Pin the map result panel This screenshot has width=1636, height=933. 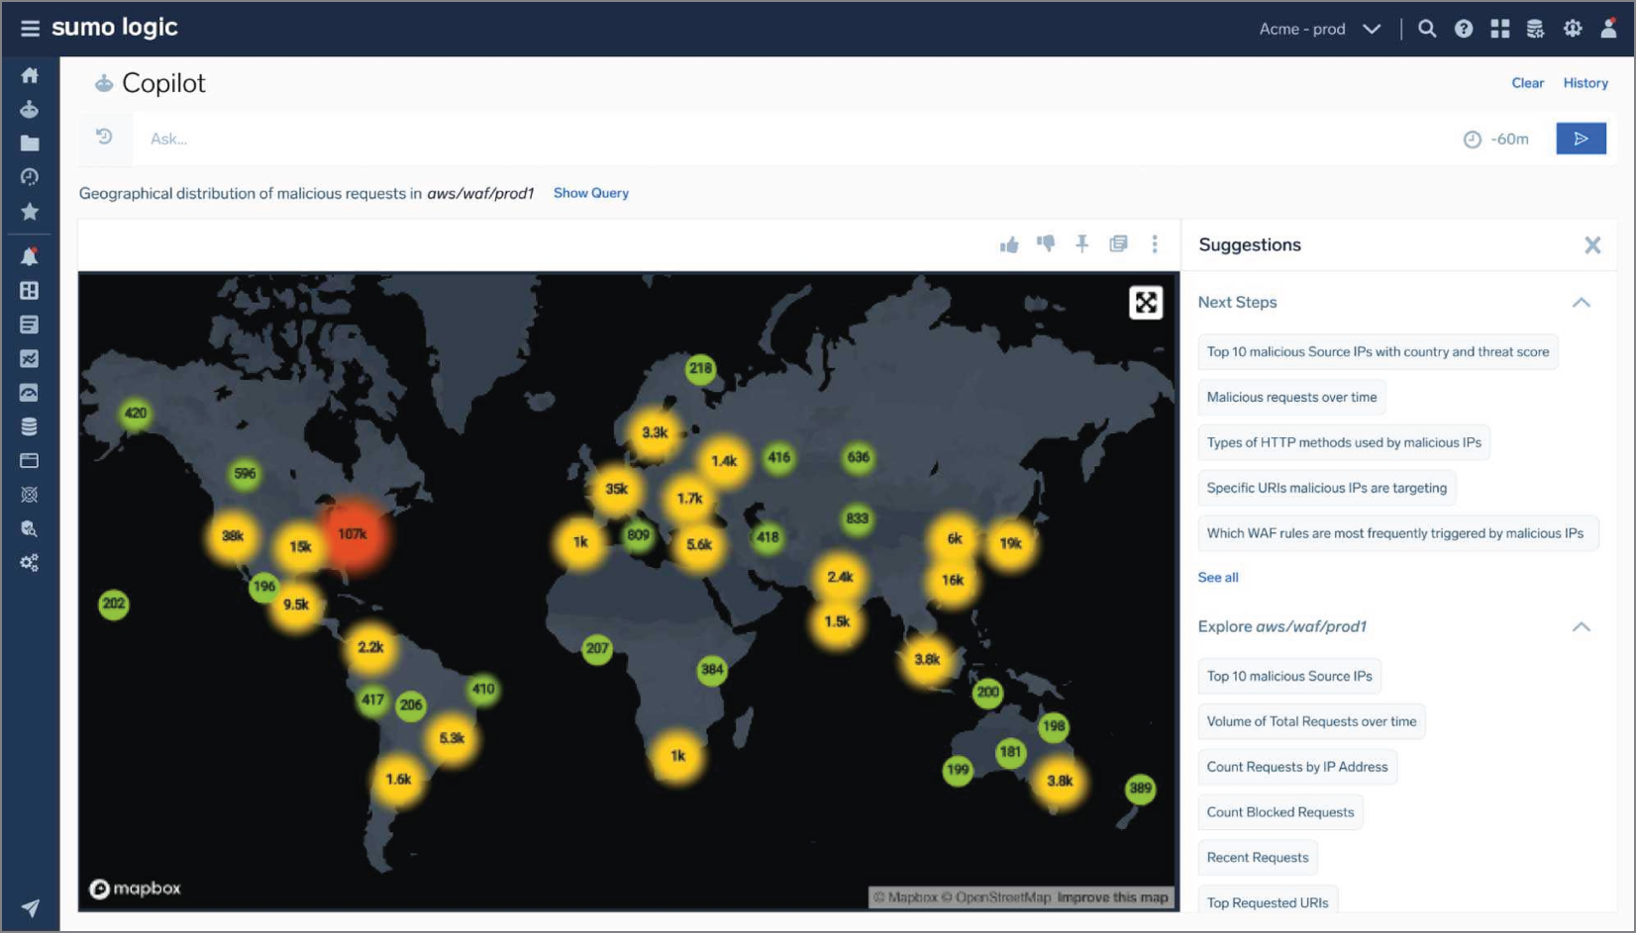(x=1082, y=243)
